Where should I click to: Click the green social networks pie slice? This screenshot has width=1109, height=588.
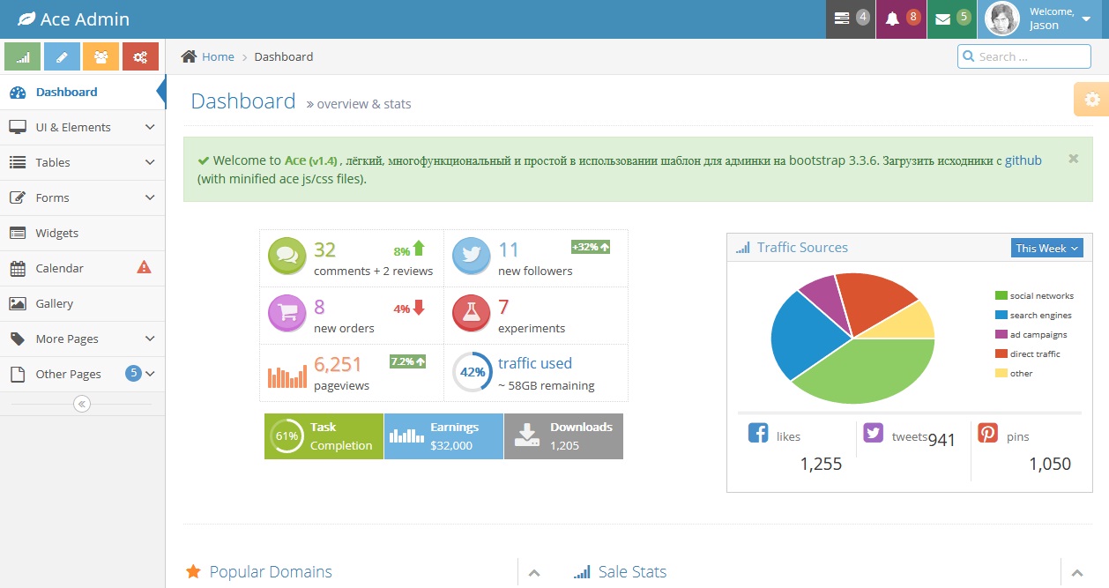pos(864,370)
